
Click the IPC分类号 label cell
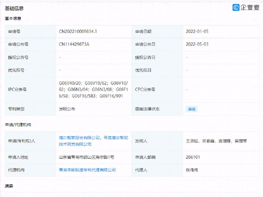pos(30,90)
